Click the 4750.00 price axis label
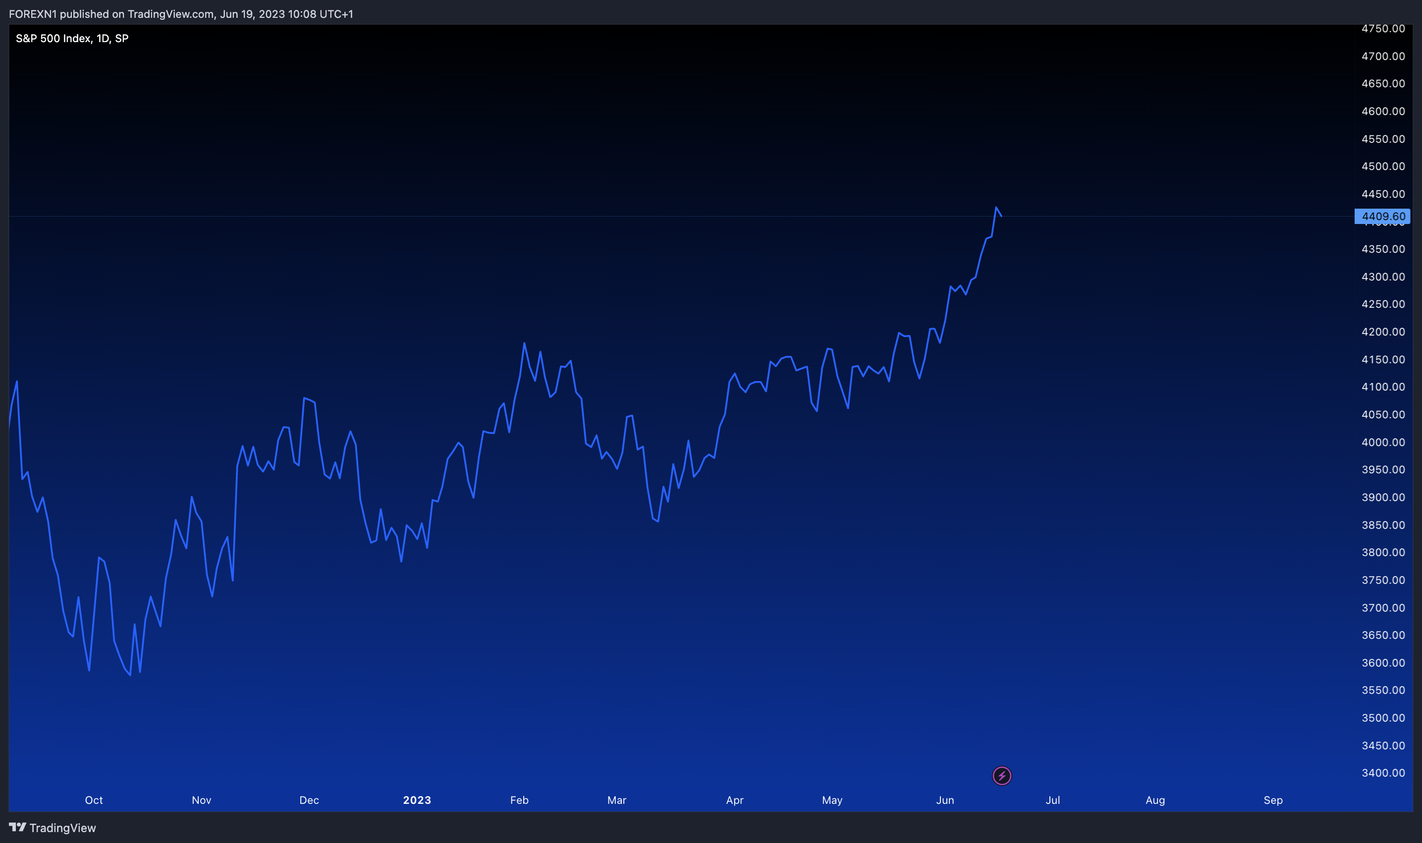 pos(1383,28)
